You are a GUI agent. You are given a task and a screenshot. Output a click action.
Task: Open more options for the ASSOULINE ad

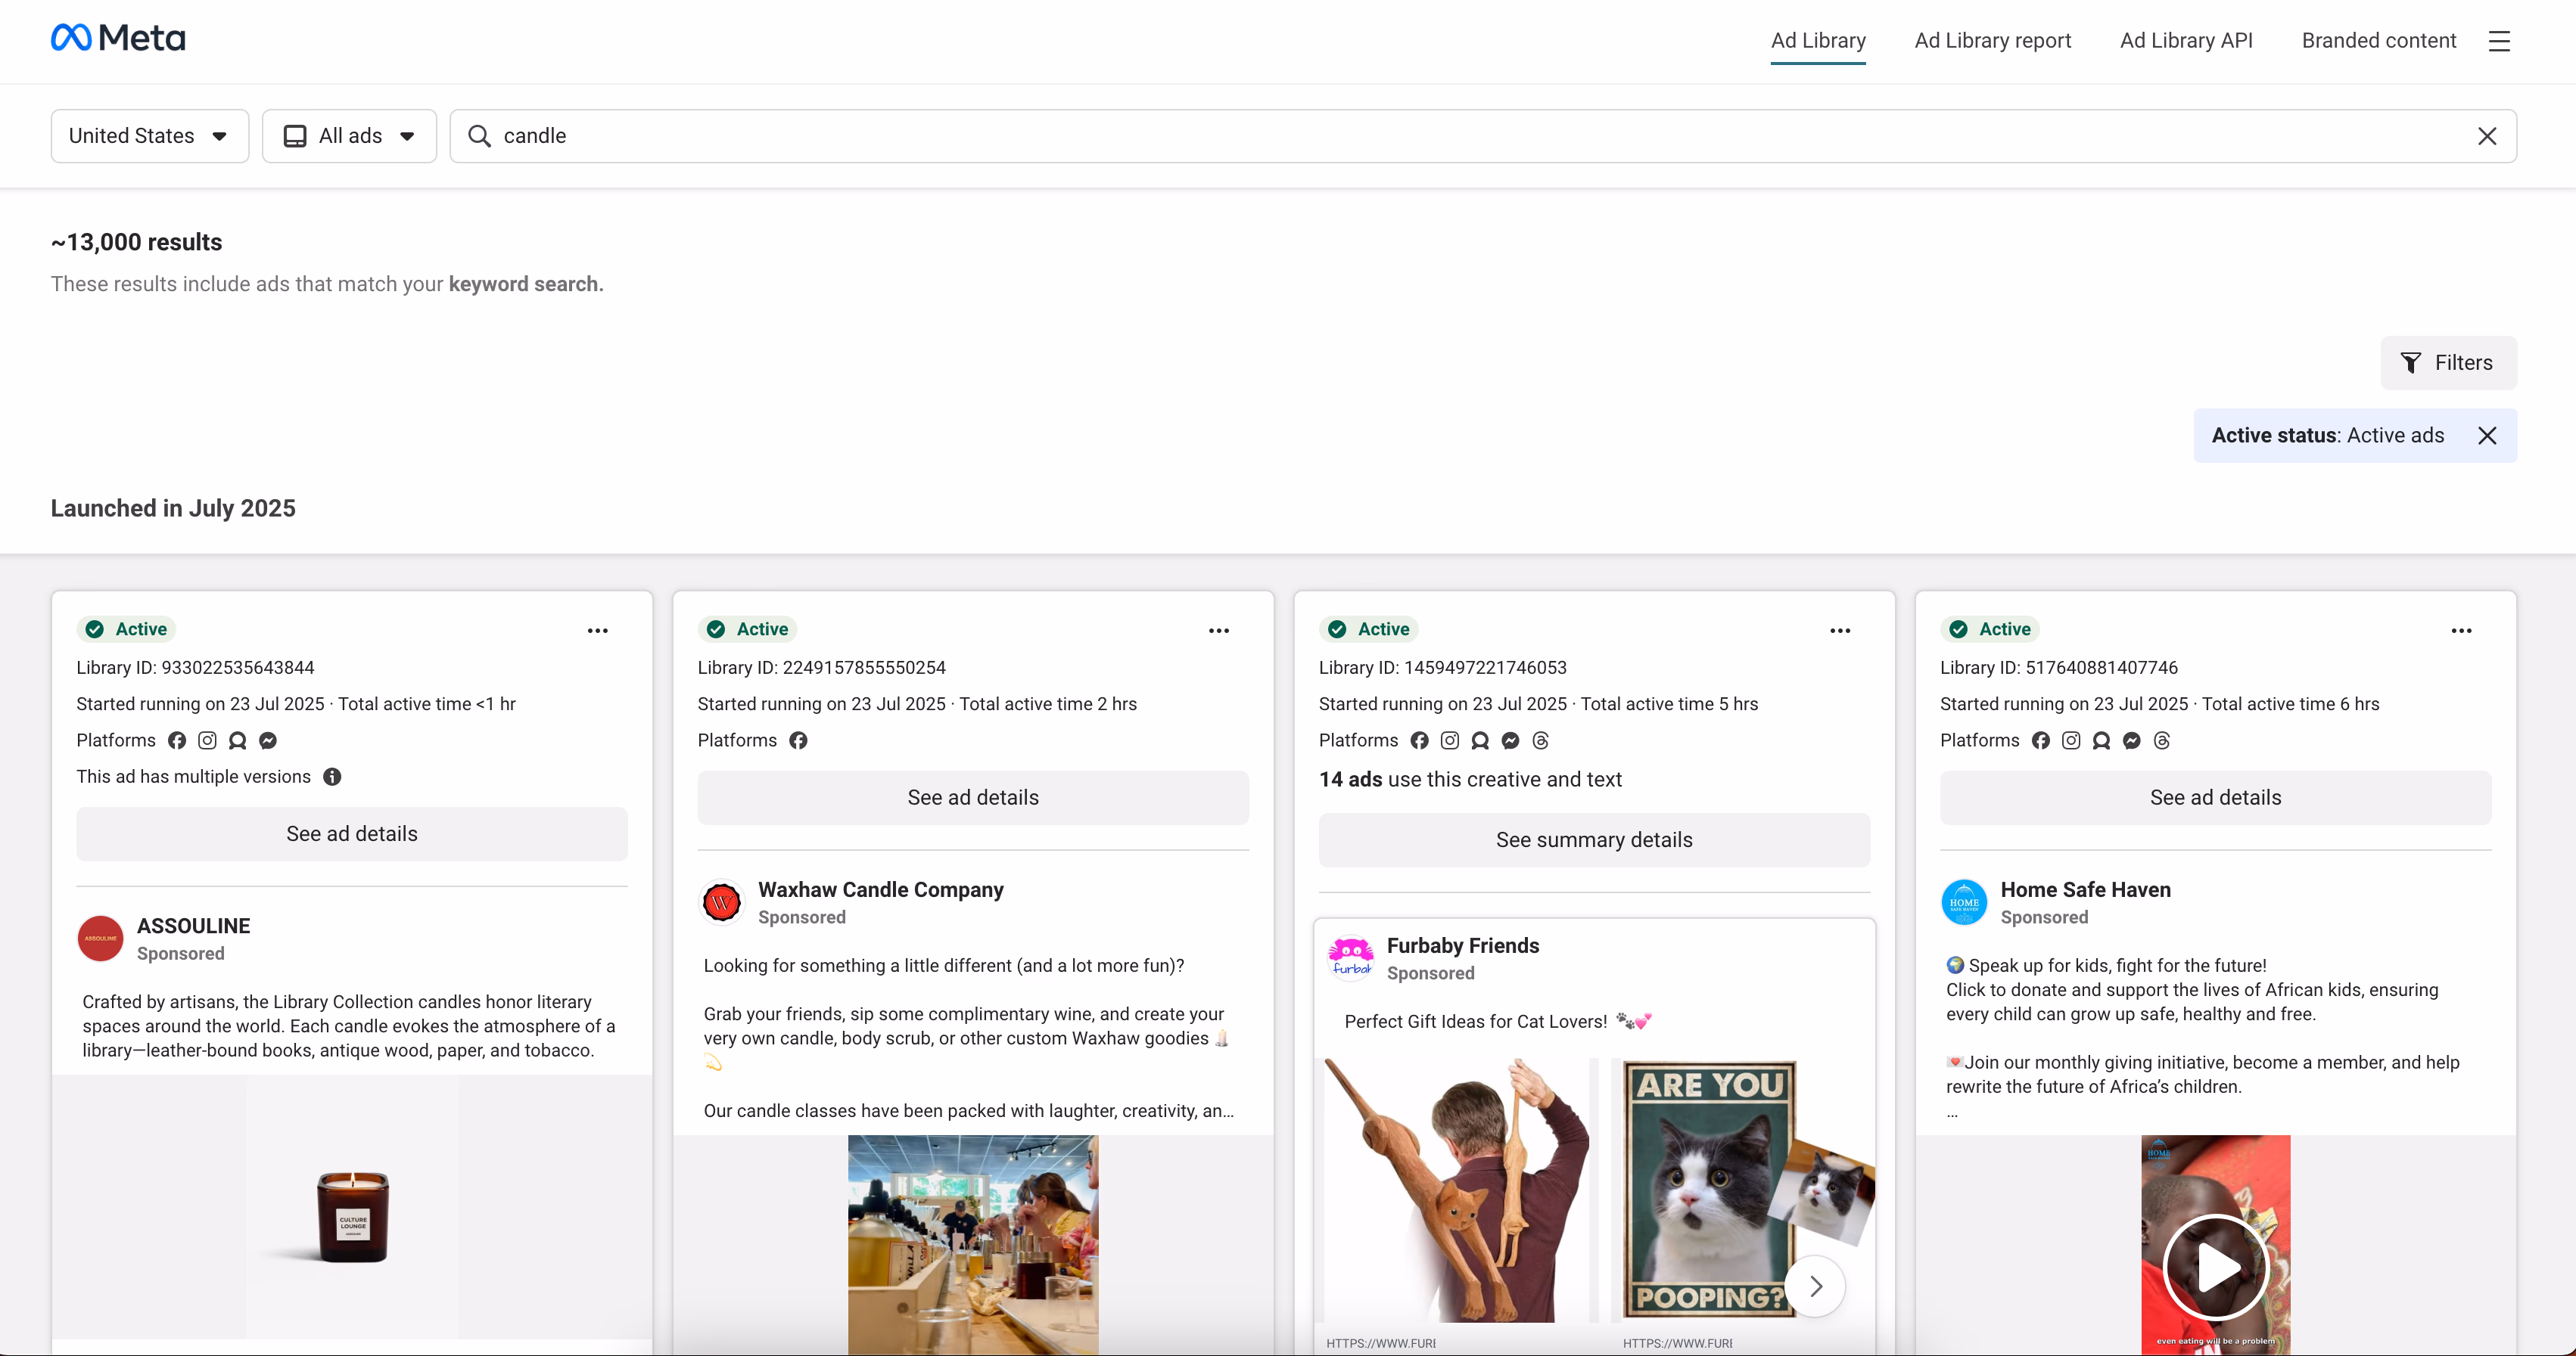pyautogui.click(x=598, y=631)
